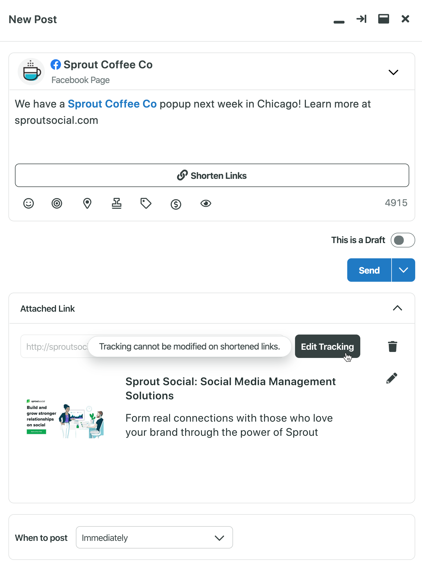Toggle the post preview eye icon
422x567 pixels.
click(206, 203)
